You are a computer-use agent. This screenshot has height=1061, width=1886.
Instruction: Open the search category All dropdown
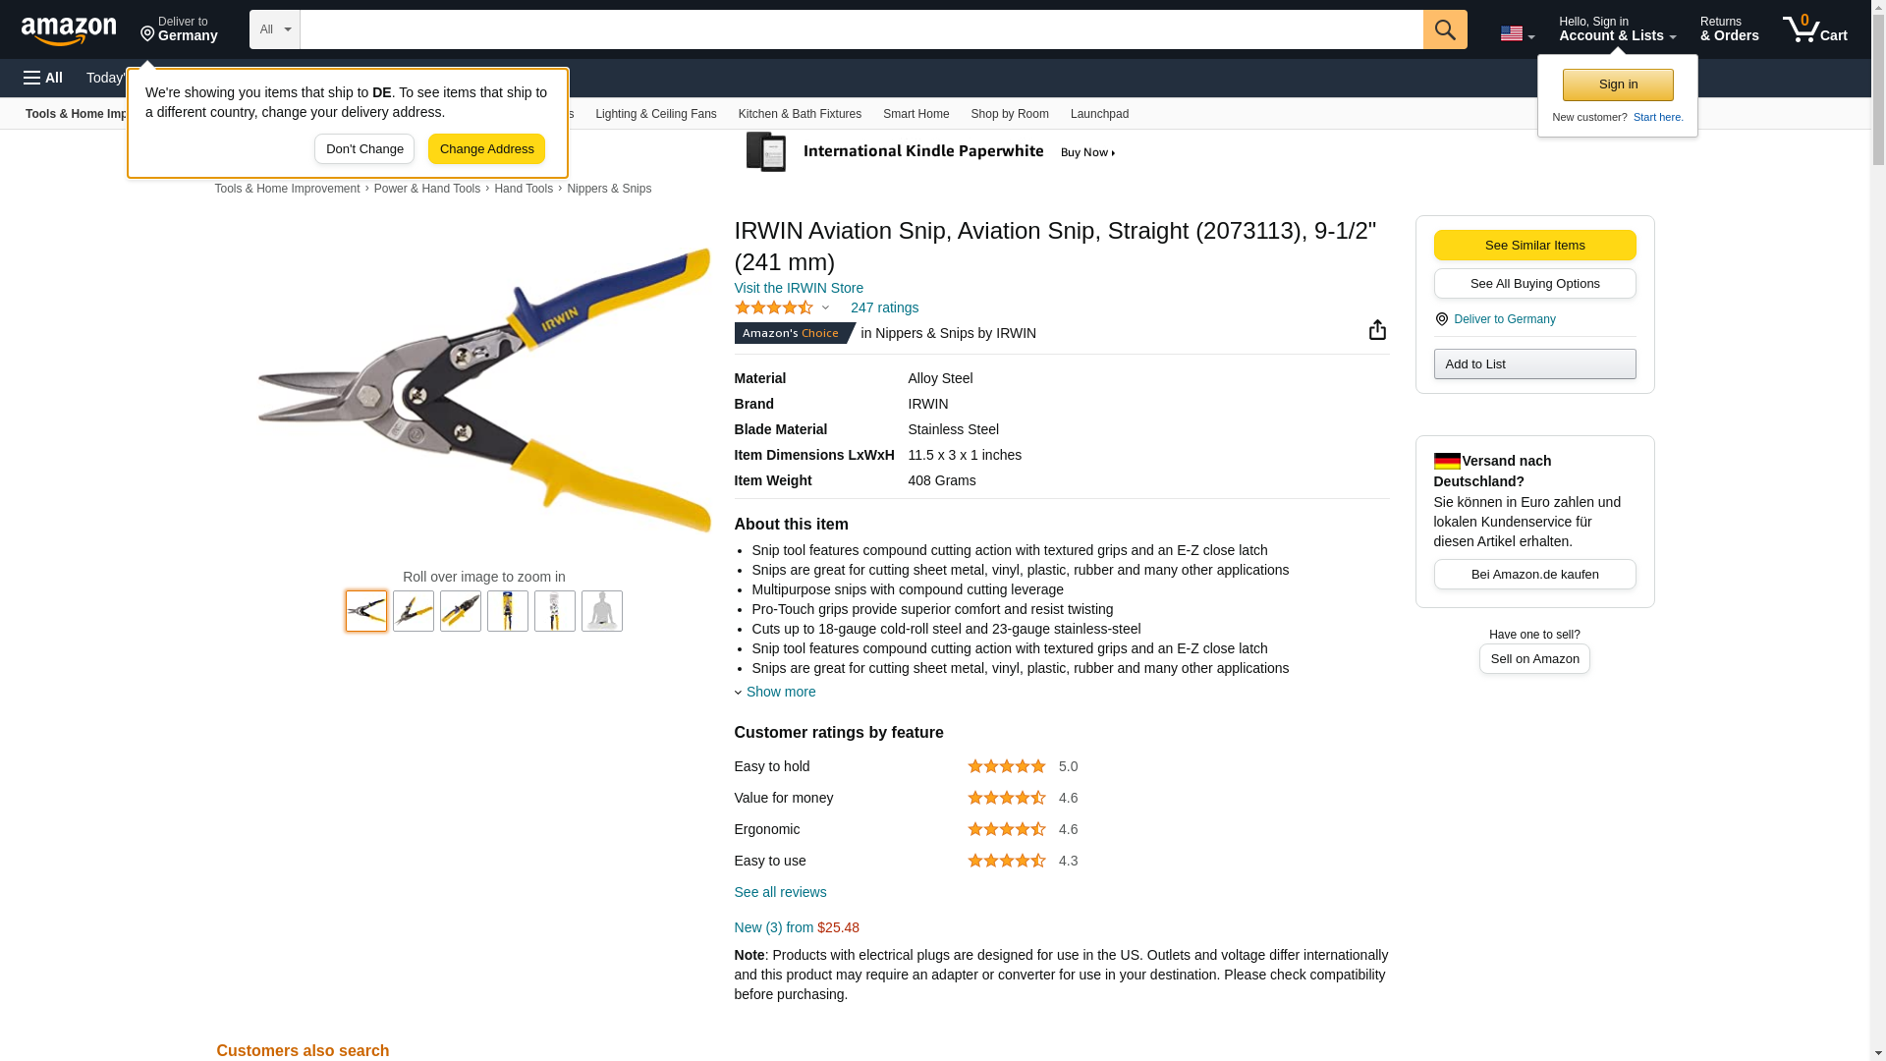pos(275,29)
